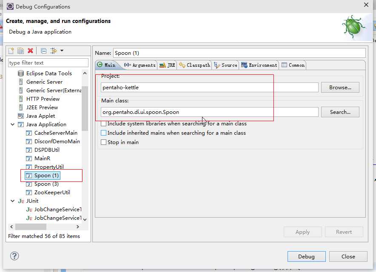Image resolution: width=376 pixels, height=272 pixels.
Task: Click the CacheServerMain configuration icon
Action: (x=29, y=133)
